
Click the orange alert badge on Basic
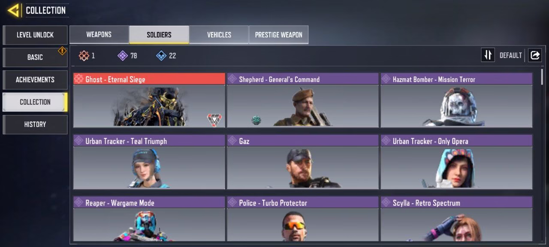[62, 51]
